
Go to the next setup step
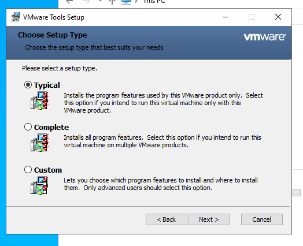coord(209,219)
